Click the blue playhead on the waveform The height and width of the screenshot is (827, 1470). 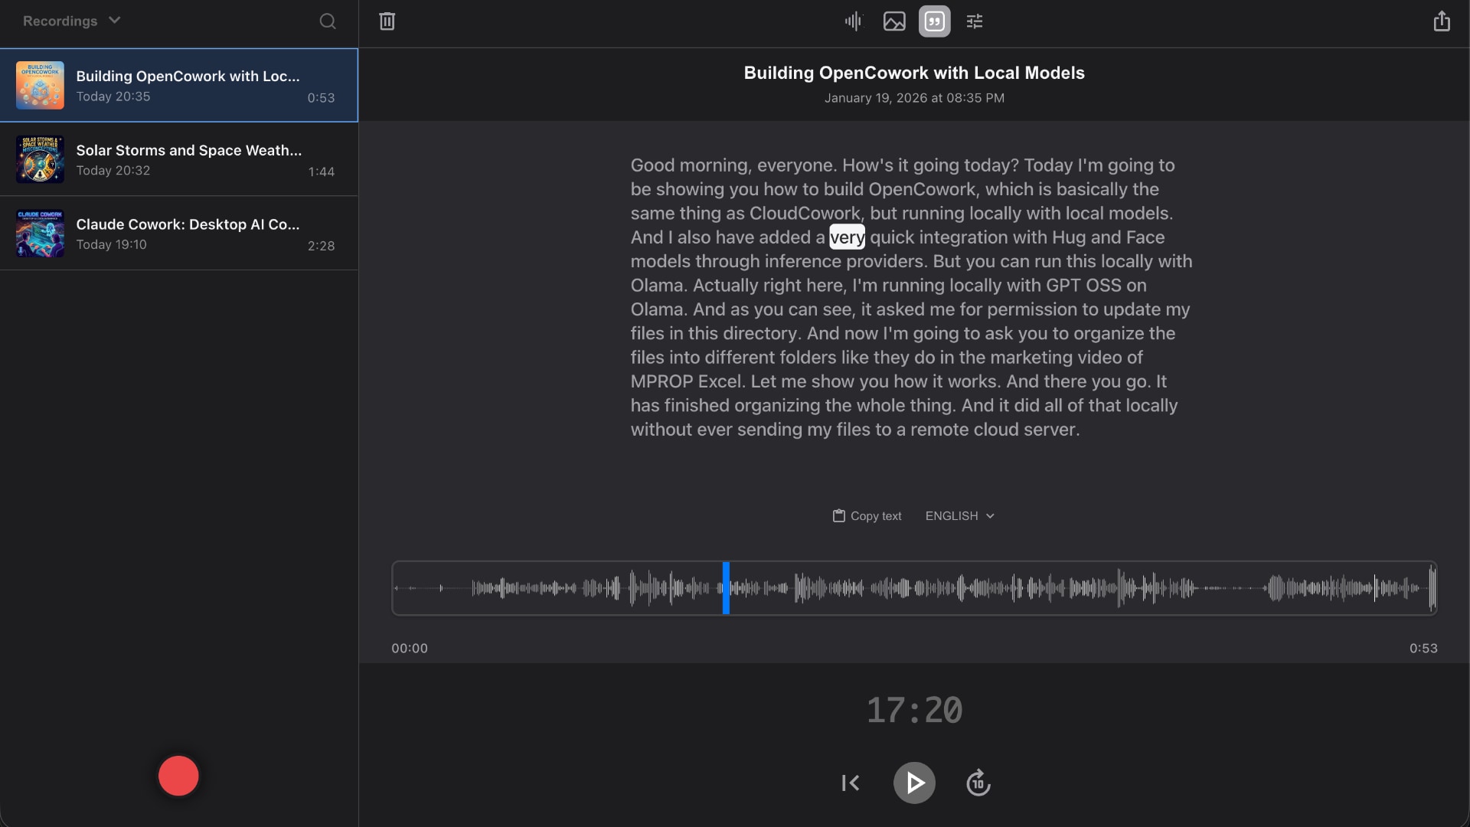(726, 588)
